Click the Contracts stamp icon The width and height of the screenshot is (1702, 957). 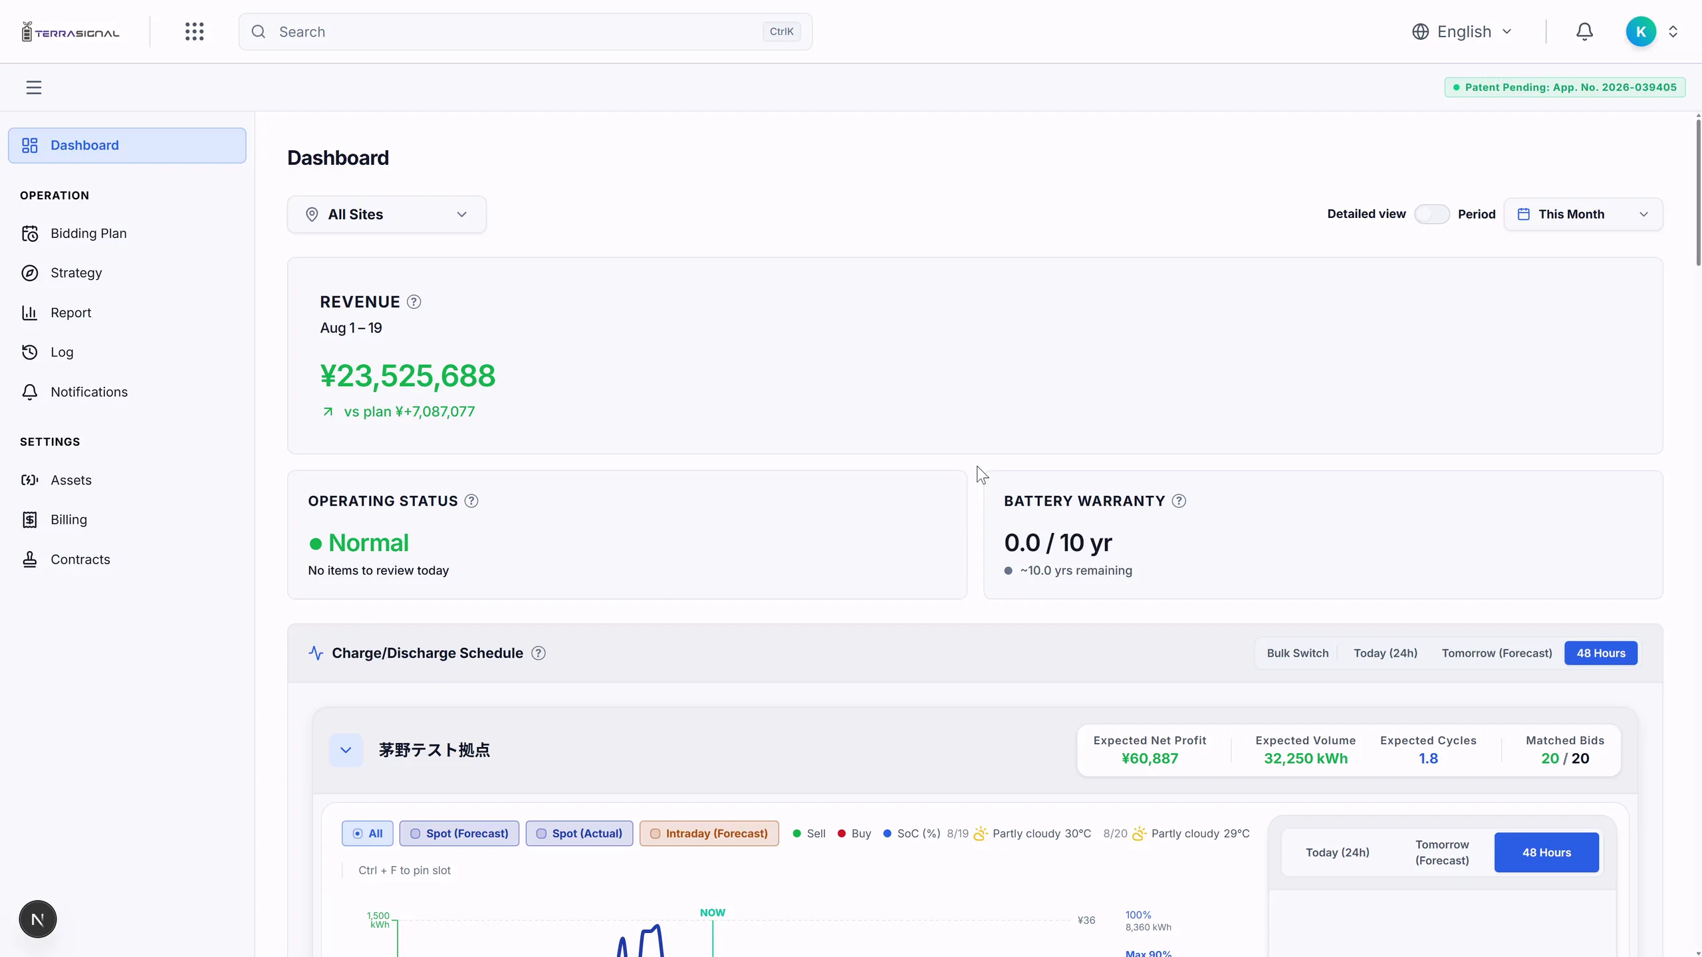tap(30, 560)
